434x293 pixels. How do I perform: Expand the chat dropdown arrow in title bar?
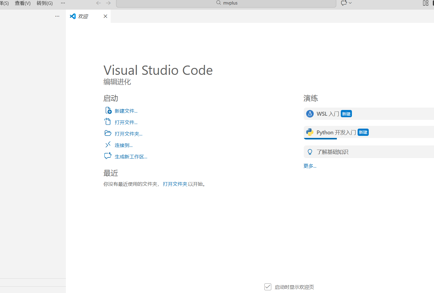pyautogui.click(x=350, y=3)
